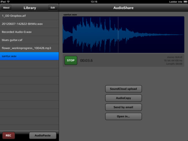188x141 pixels.
Task: Tap the Wi-Fi icon in status bar
Action: coord(8,2)
